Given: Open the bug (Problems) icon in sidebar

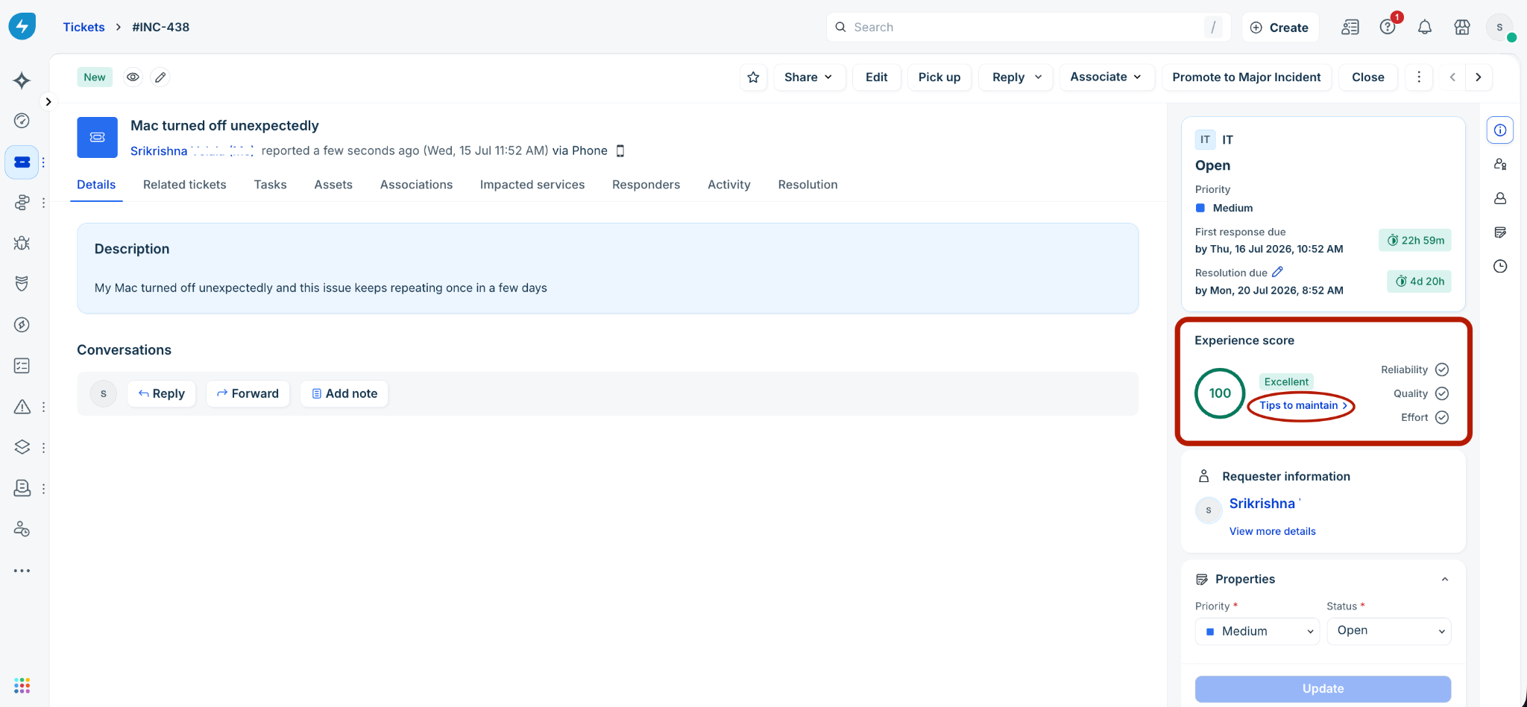Looking at the screenshot, I should (22, 243).
